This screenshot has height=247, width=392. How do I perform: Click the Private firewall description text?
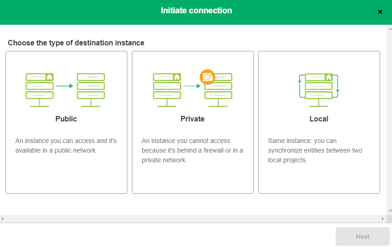click(x=192, y=150)
